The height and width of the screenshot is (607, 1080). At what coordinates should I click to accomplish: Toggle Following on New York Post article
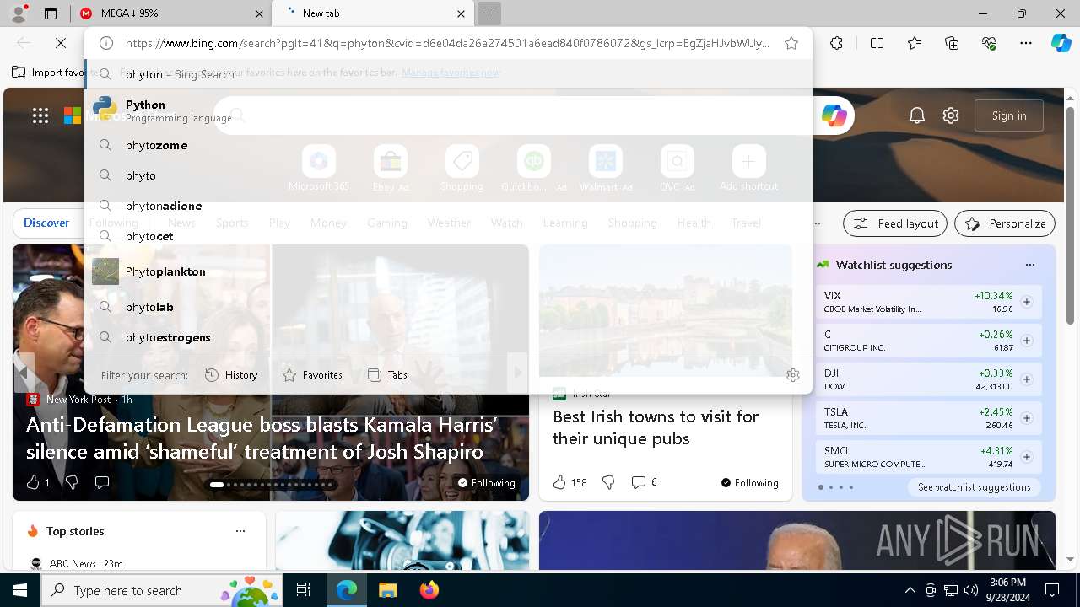coord(487,483)
